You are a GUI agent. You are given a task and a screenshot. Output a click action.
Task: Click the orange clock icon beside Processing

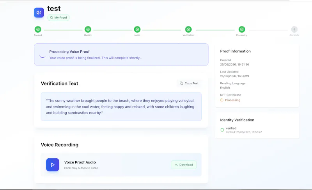tap(222, 100)
